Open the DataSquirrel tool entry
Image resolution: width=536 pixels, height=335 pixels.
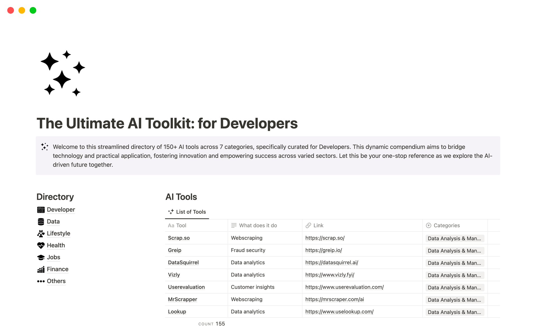(183, 263)
